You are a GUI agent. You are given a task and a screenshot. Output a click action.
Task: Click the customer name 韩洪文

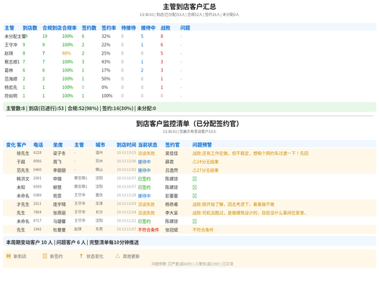pos(23,178)
